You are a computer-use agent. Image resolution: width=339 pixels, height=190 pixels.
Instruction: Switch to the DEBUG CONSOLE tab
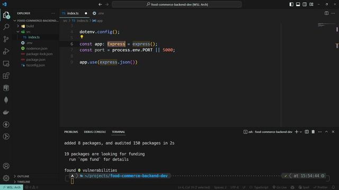(x=95, y=132)
